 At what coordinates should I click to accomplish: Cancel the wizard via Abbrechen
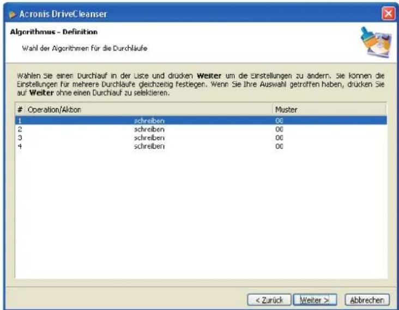(367, 300)
